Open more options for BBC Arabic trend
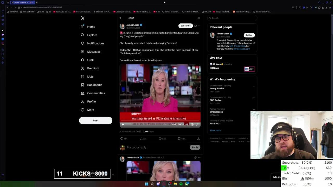Screen dimensions: 333x187 point(253,98)
